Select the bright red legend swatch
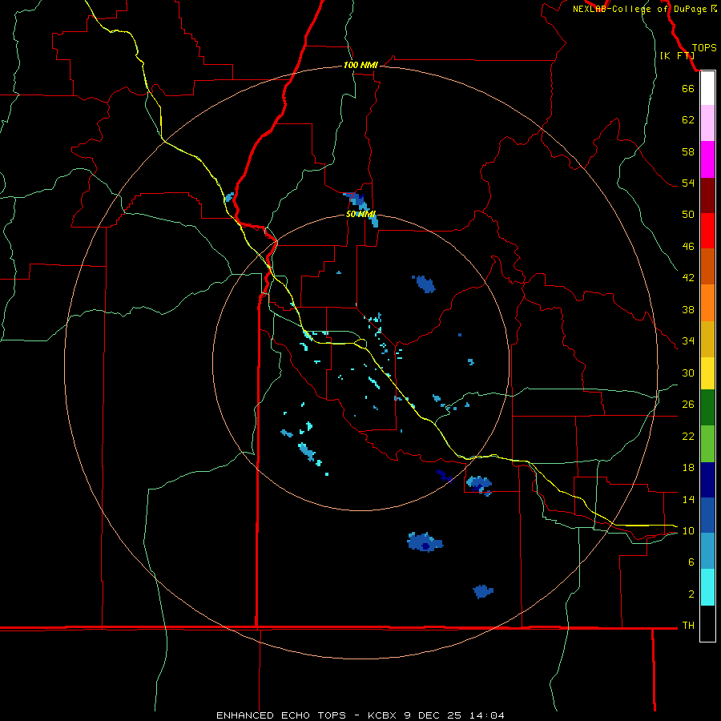This screenshot has width=721, height=721. click(707, 231)
